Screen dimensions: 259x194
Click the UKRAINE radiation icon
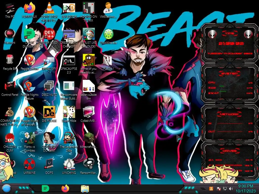click(30, 167)
